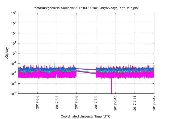Image resolution: width=170 pixels, height=119 pixels.
Task: Click the tall blue peak just before 2017-3-7
Action: tap(54, 66)
